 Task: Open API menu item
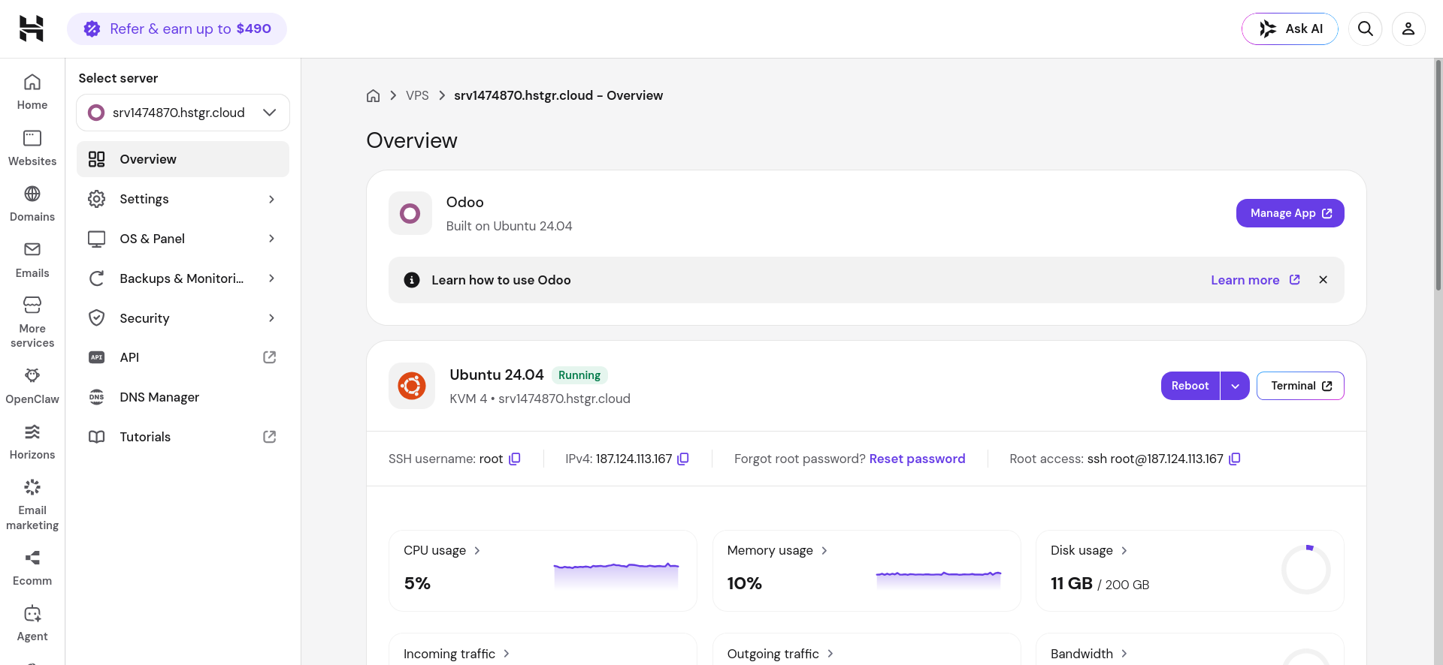click(183, 357)
